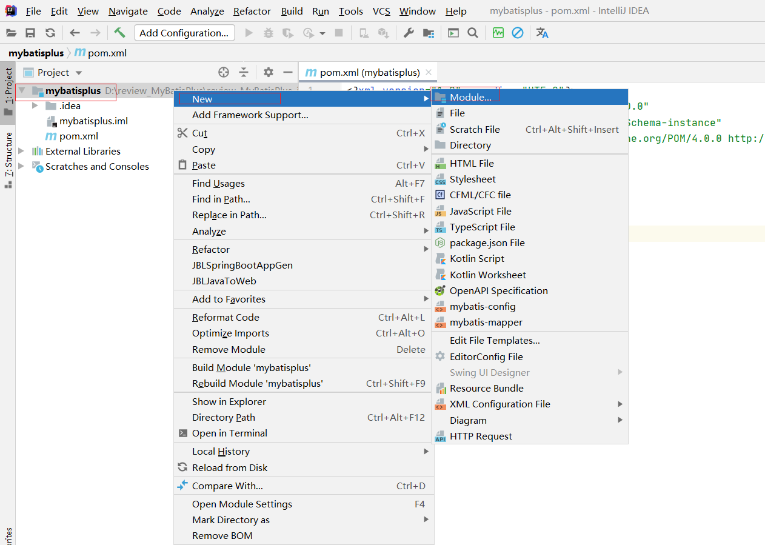
Task: Click the blue circle-slash toolbar icon
Action: pos(518,33)
